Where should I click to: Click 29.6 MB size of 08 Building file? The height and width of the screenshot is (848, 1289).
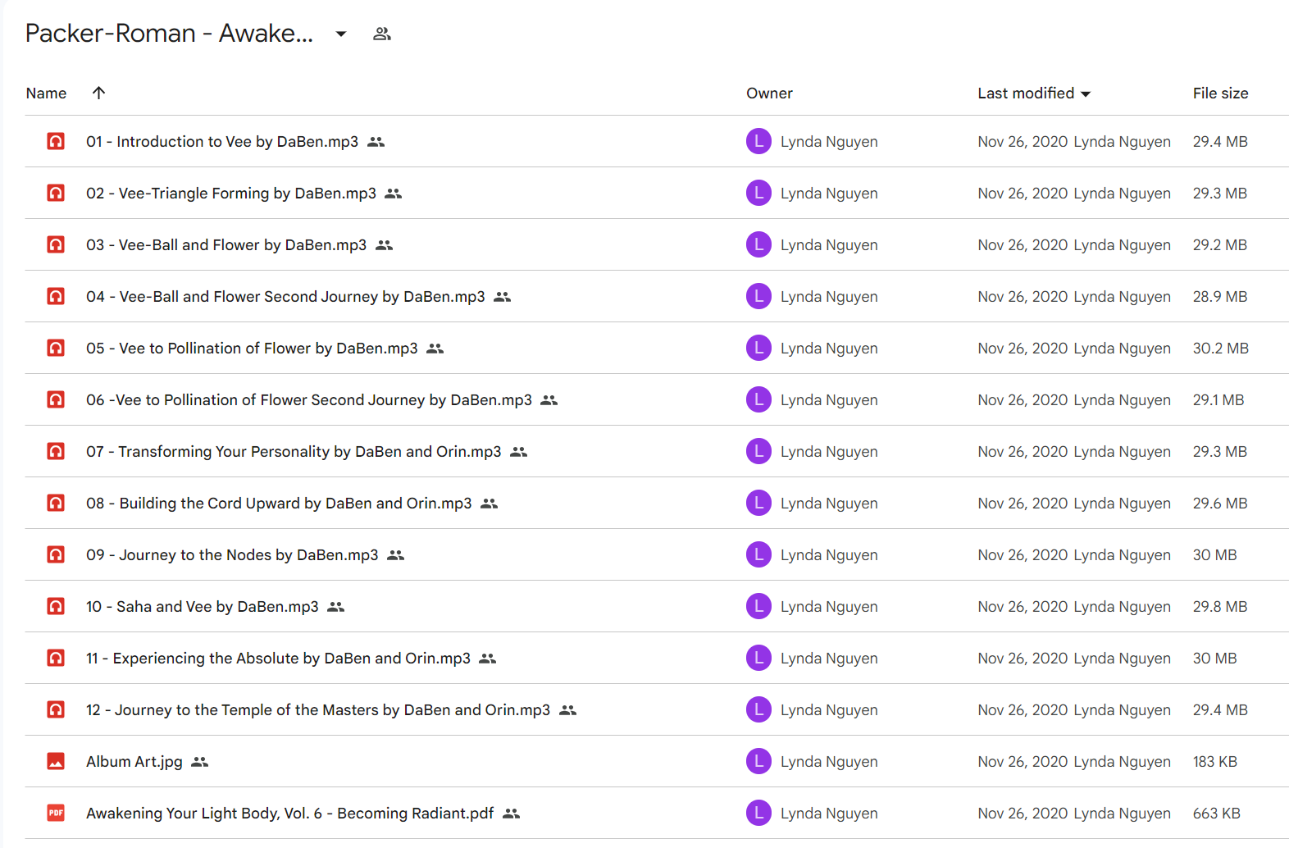point(1220,504)
